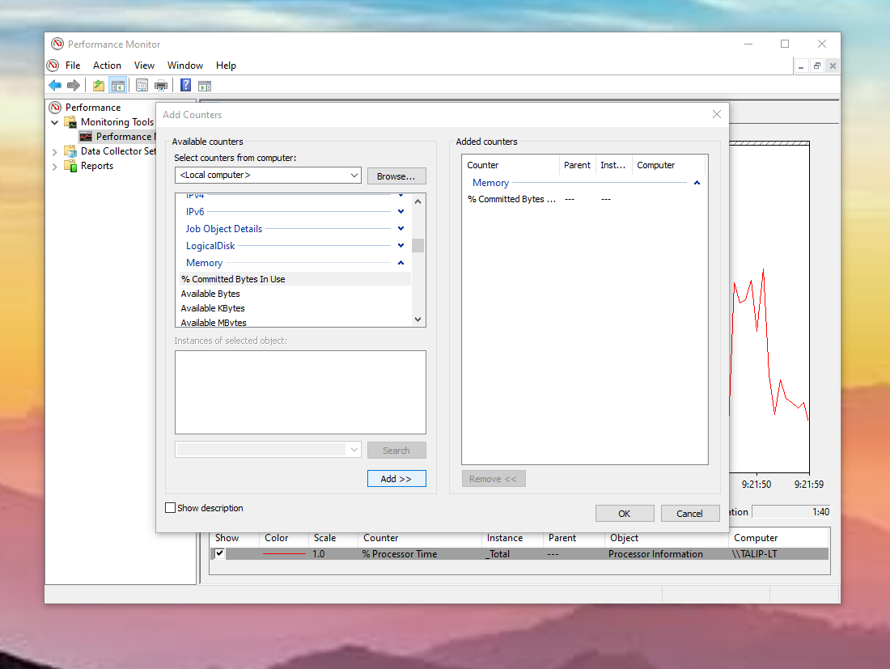Image resolution: width=890 pixels, height=669 pixels.
Task: Click the Print toolbar icon
Action: (161, 86)
